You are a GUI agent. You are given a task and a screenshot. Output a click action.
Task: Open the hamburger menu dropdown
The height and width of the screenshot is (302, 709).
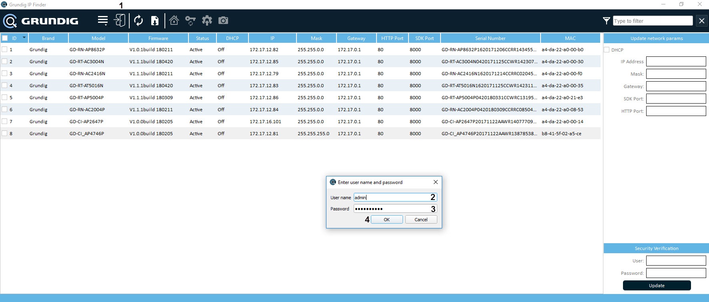[x=103, y=20]
